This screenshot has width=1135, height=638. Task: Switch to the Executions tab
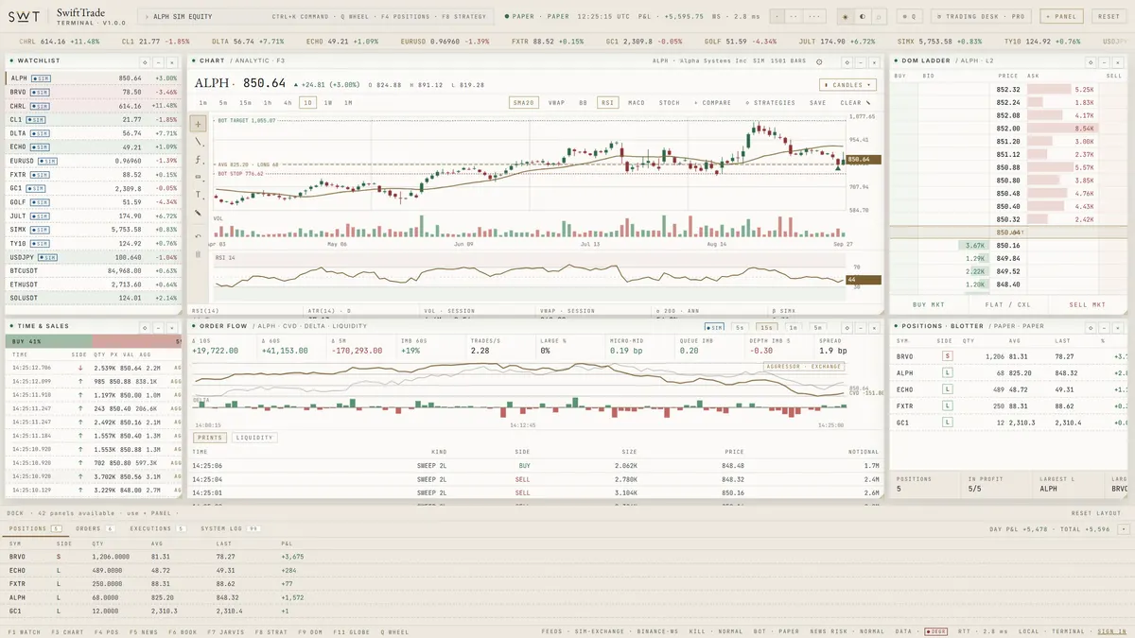(x=157, y=528)
